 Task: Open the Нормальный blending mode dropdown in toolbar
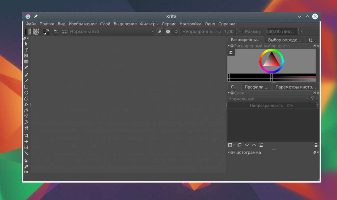(x=112, y=32)
